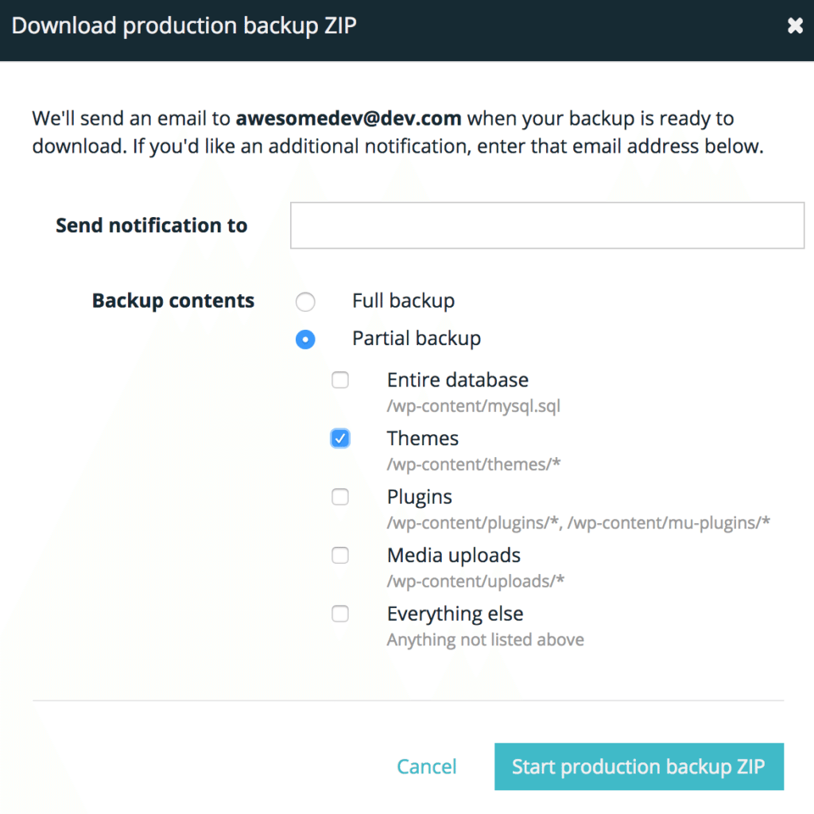Check the Media uploads checkbox
Viewport: 814px width, 814px height.
pos(340,556)
